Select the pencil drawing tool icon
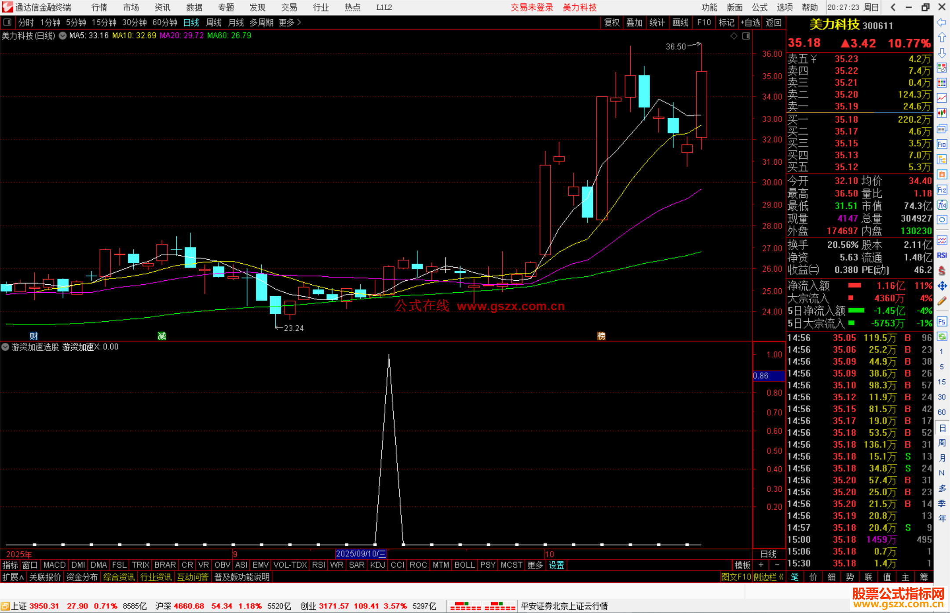950x613 pixels. point(942,301)
